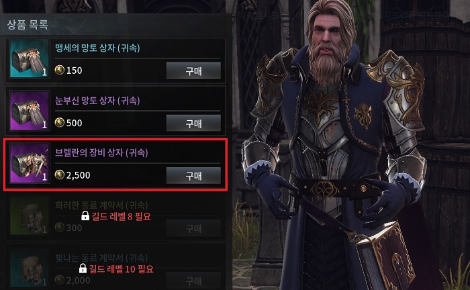The image size is (470, 290).
Task: Click disabled 구매 button for 빛나는 동료 계약서
Action: click(x=193, y=281)
